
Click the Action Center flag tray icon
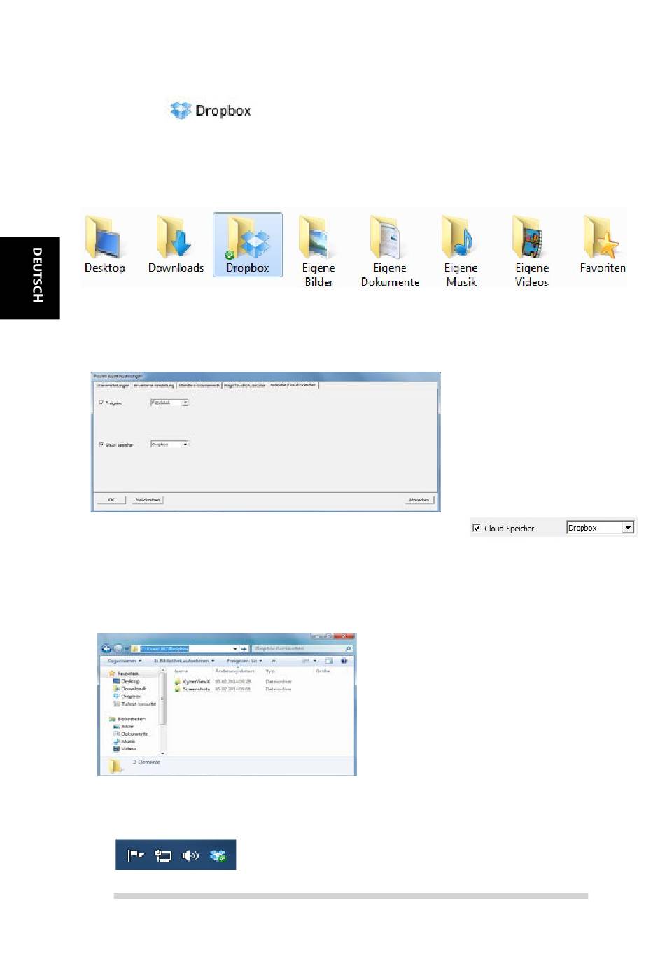pos(135,855)
